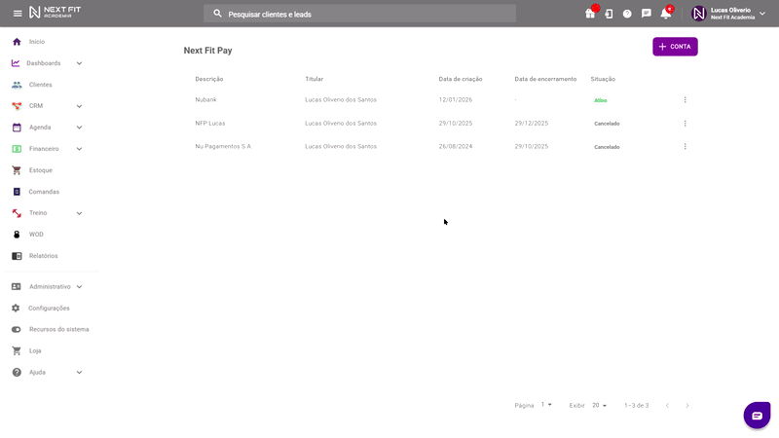Open the mobile device icon in header

(609, 14)
